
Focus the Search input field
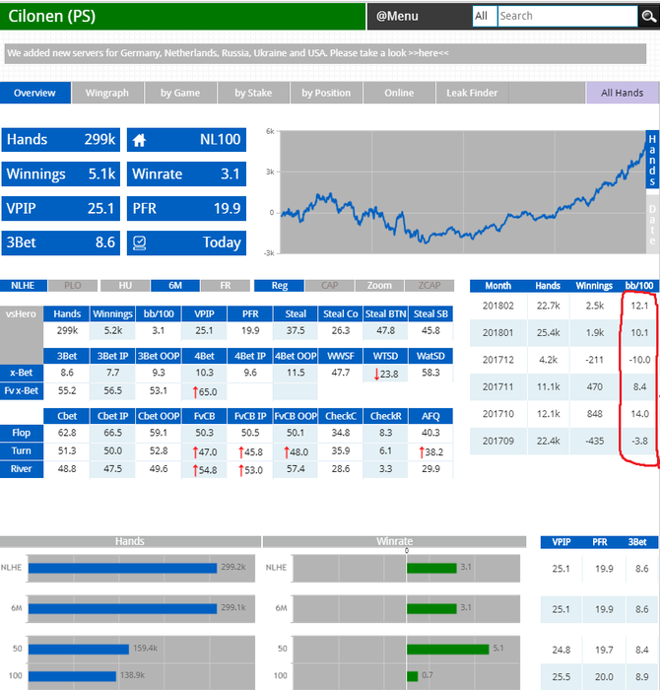[567, 17]
